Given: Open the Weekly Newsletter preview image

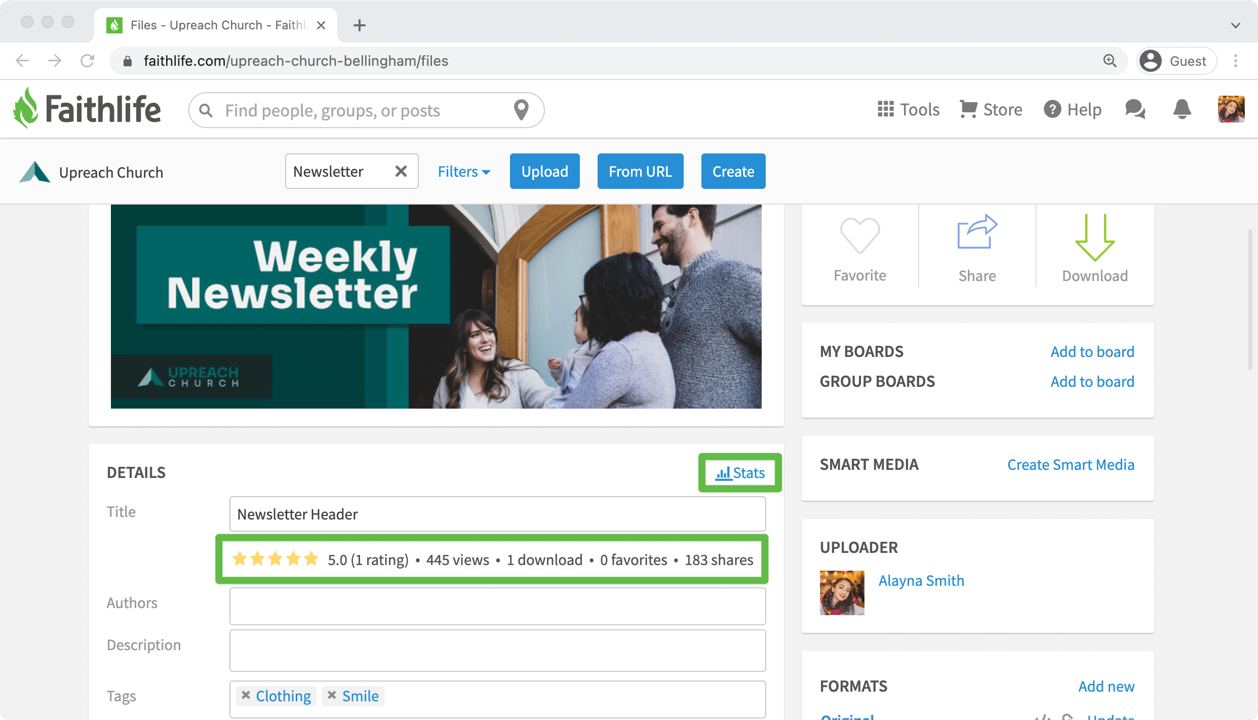Looking at the screenshot, I should [x=436, y=306].
